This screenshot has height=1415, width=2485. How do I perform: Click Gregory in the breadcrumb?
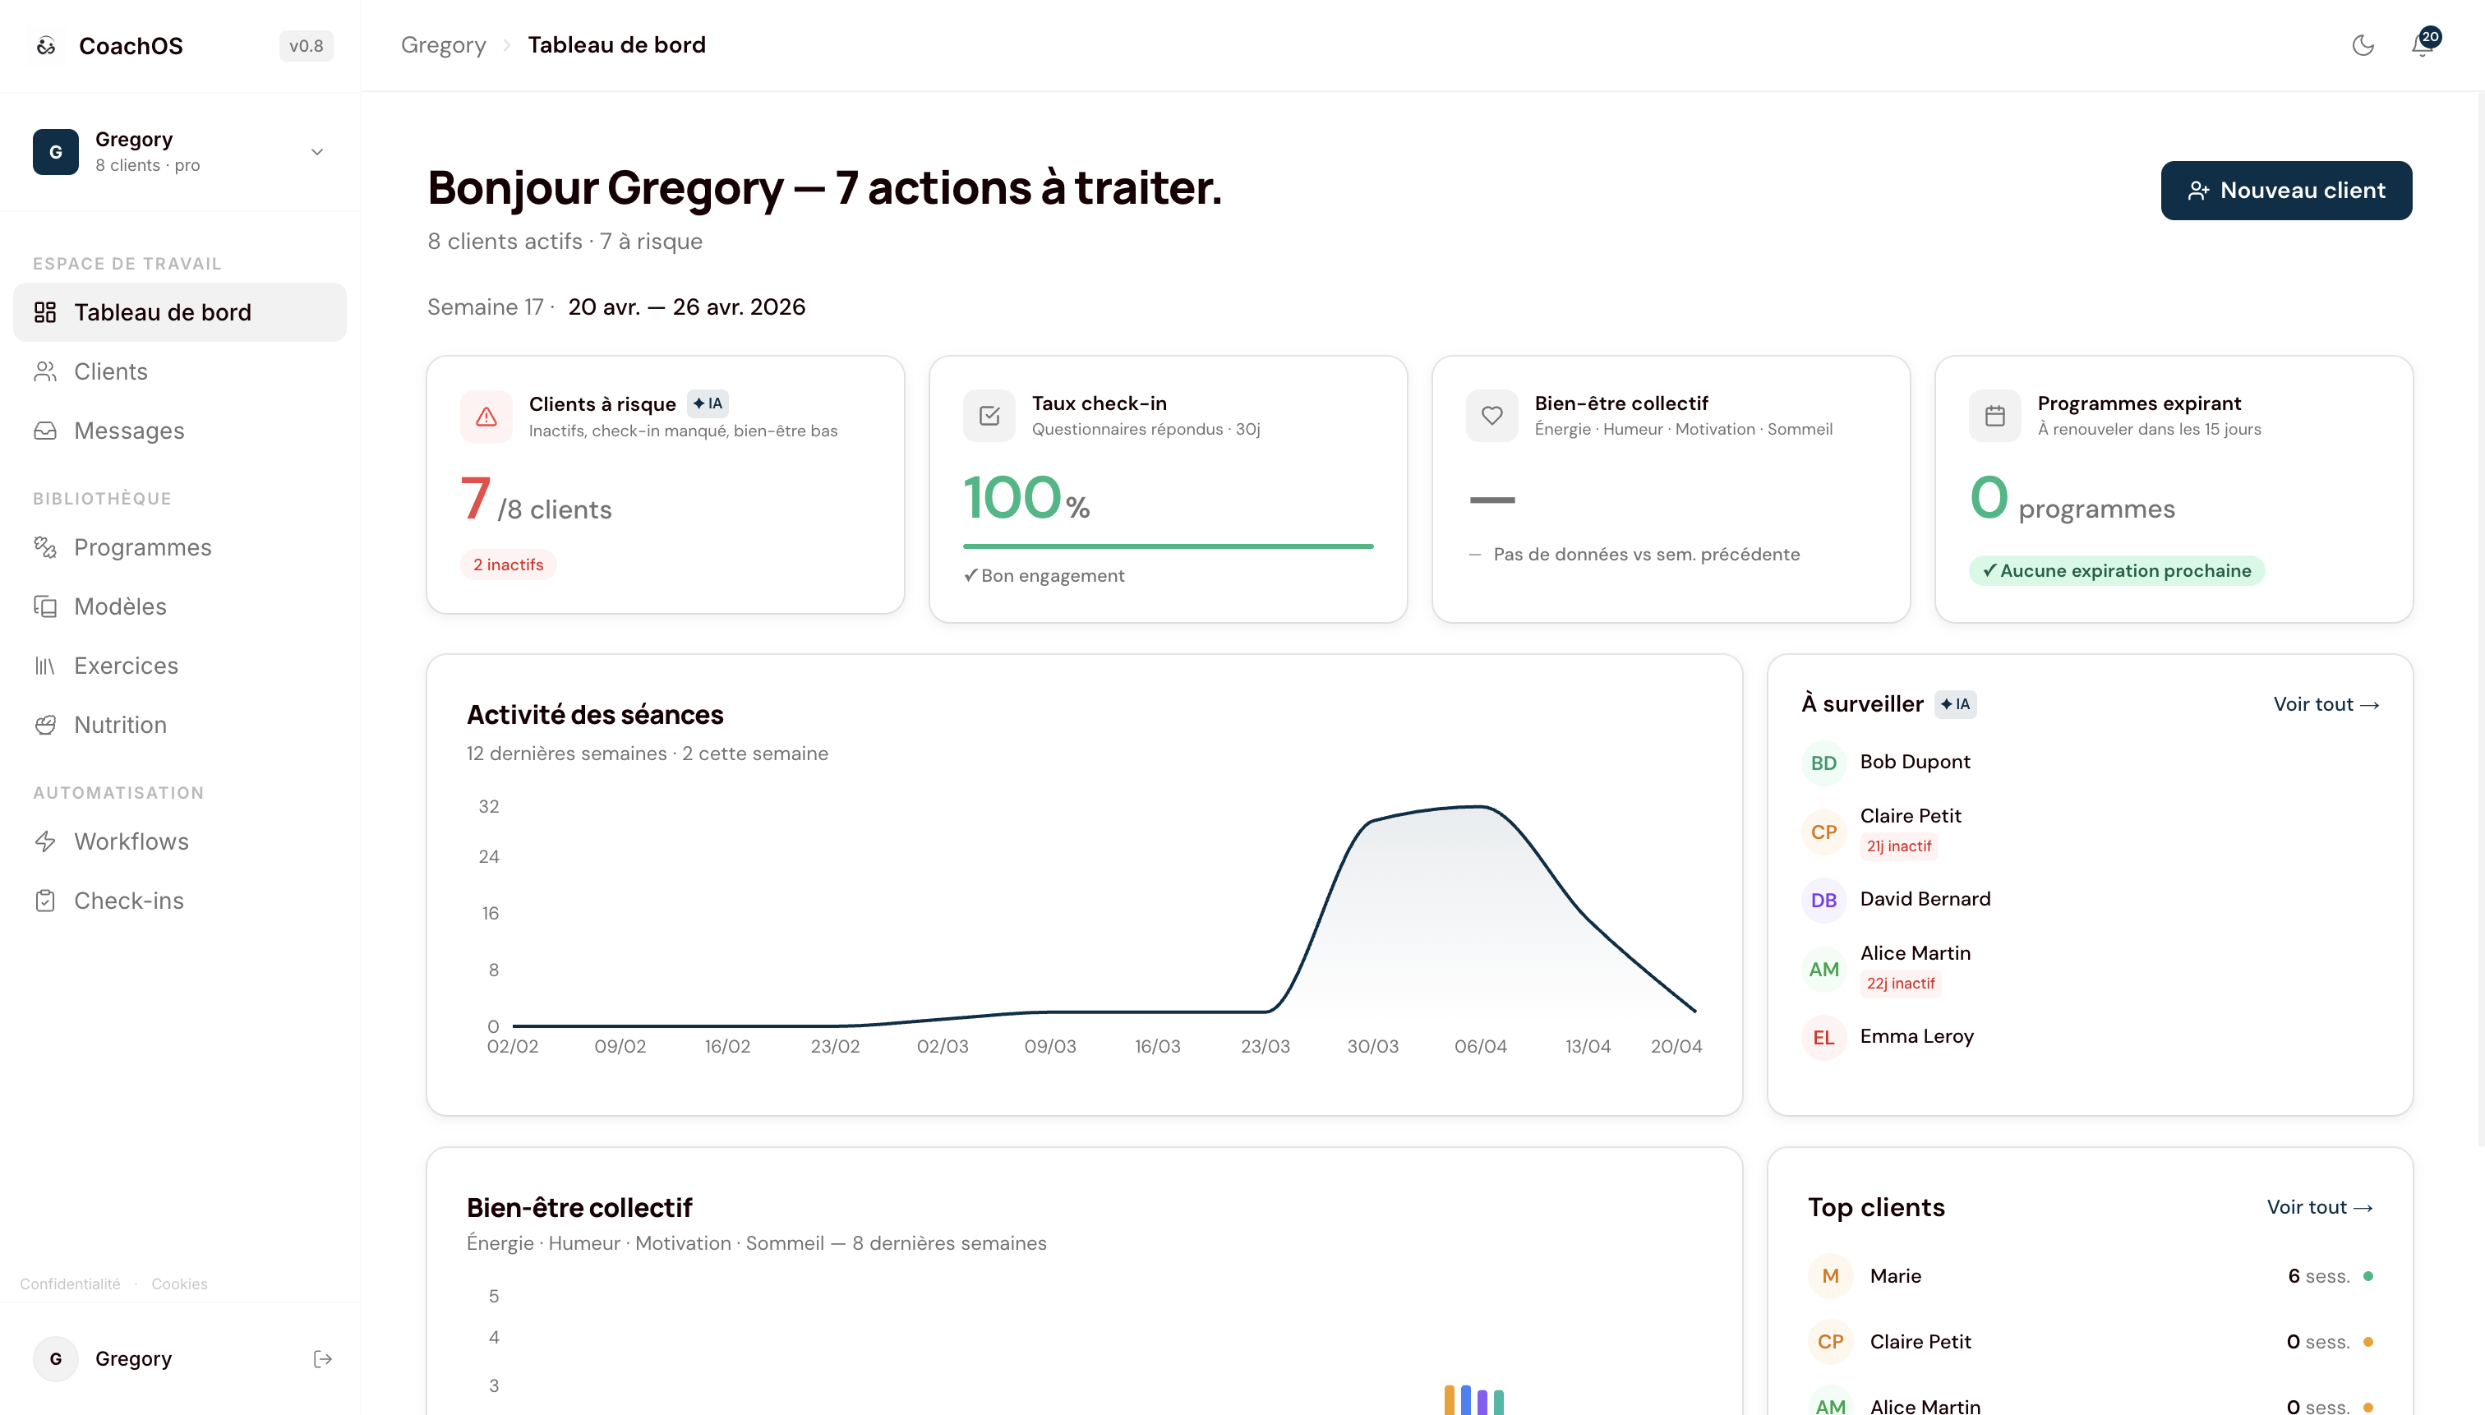443,44
